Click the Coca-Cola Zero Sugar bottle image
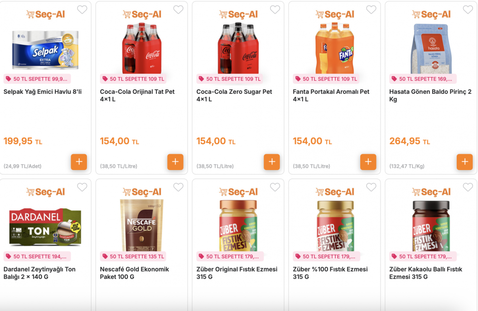Screen dimensions: 478x311 (x=238, y=48)
